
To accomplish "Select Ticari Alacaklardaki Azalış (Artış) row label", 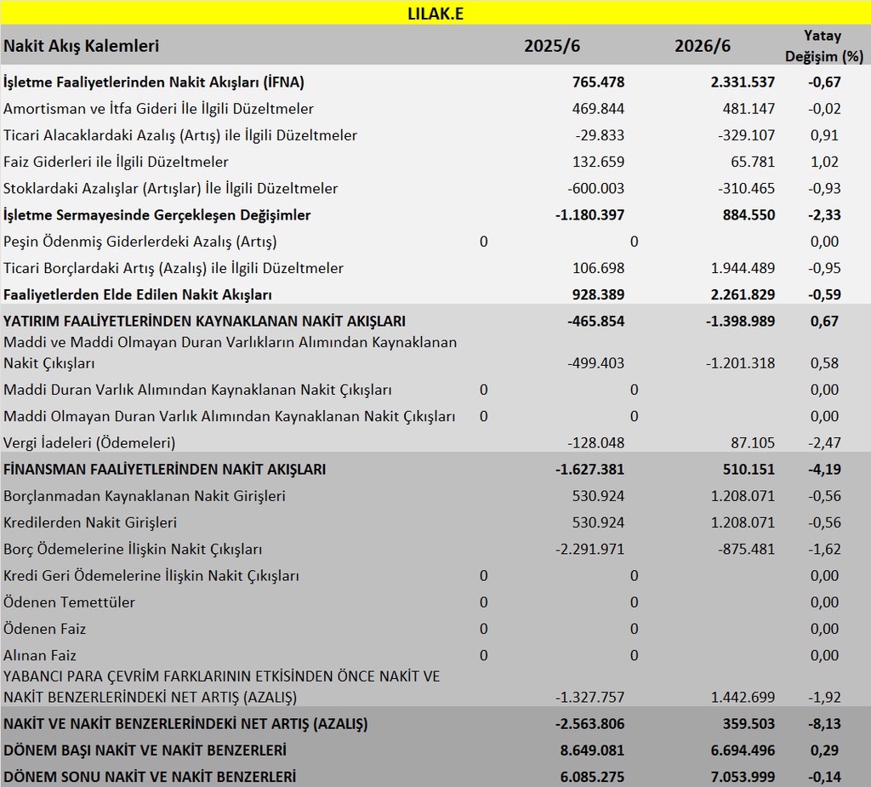I will tap(180, 135).
